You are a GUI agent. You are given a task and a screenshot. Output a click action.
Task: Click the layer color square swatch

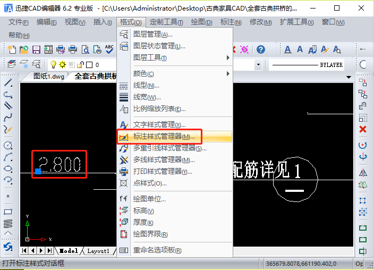tap(89, 65)
